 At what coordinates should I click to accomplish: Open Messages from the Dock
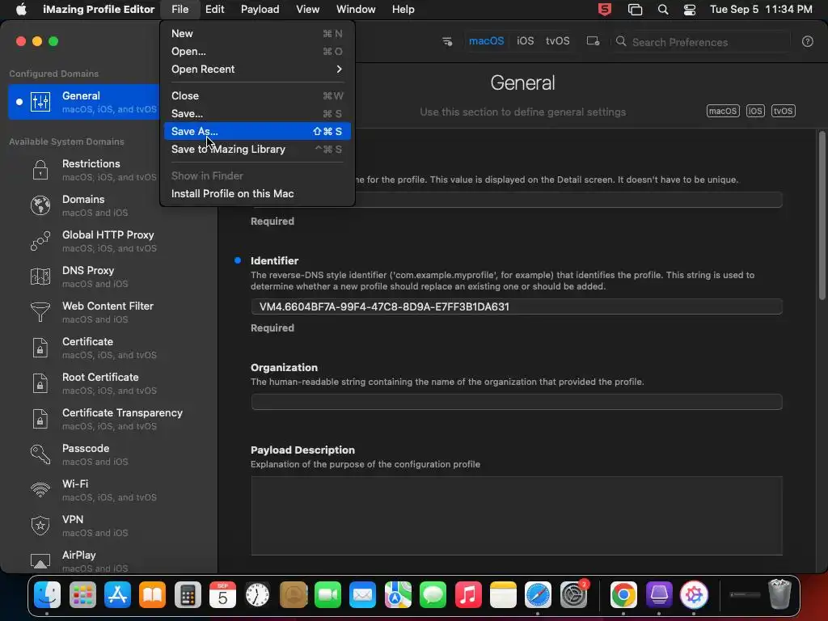pyautogui.click(x=433, y=595)
